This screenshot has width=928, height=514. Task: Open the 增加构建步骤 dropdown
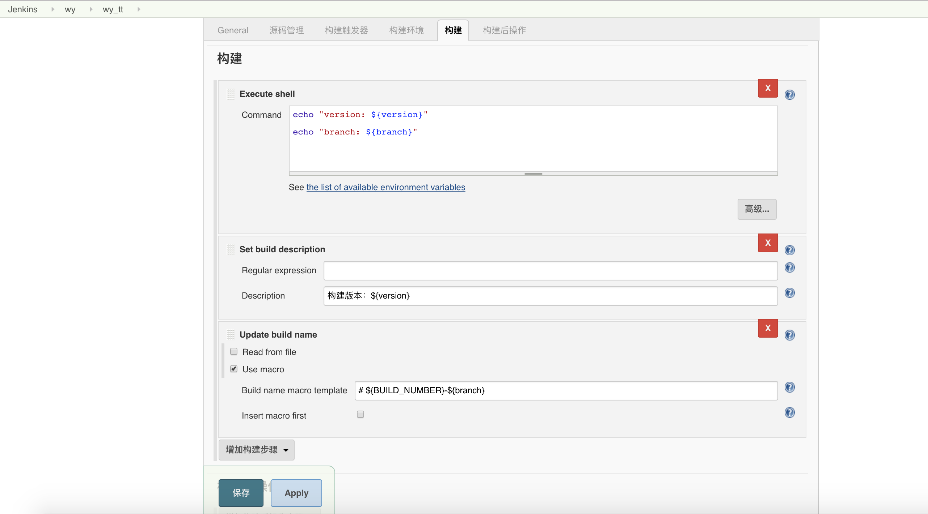pos(256,450)
